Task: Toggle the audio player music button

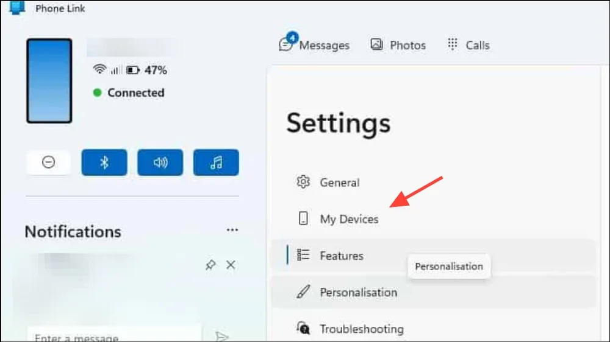Action: [217, 162]
